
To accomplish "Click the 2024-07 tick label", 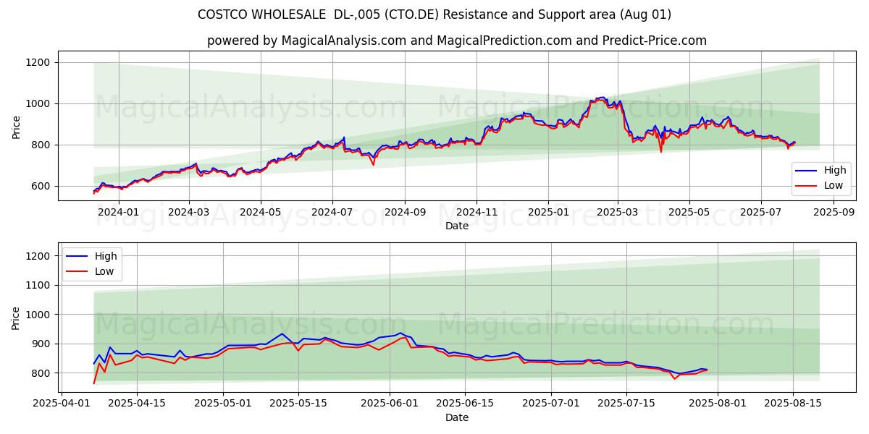I will [332, 212].
